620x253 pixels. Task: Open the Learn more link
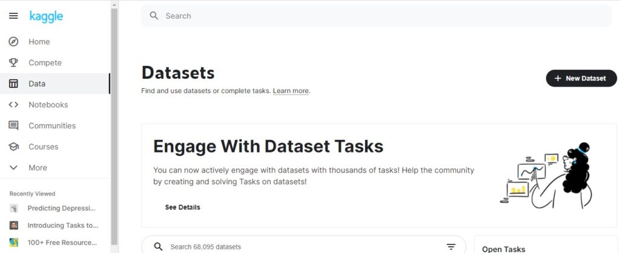(x=291, y=91)
